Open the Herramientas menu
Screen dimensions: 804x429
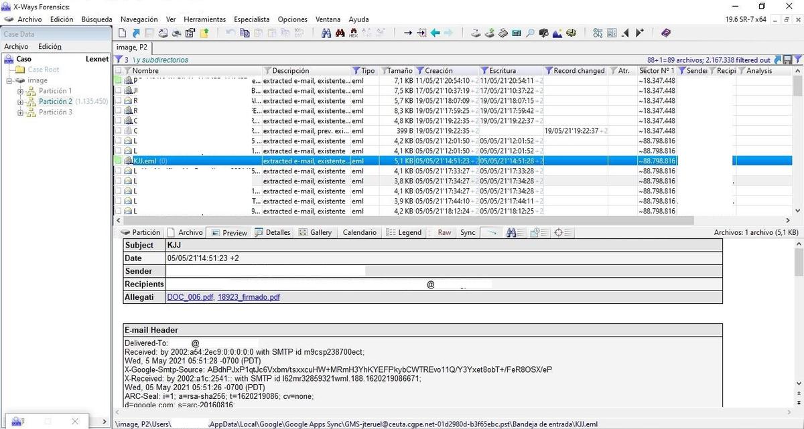click(204, 19)
